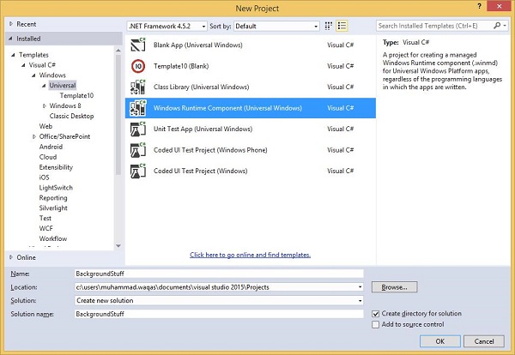Screen dimensions: 515x355
Task: Choose the Coded UI Test (Windows Phone) icon
Action: pyautogui.click(x=138, y=150)
